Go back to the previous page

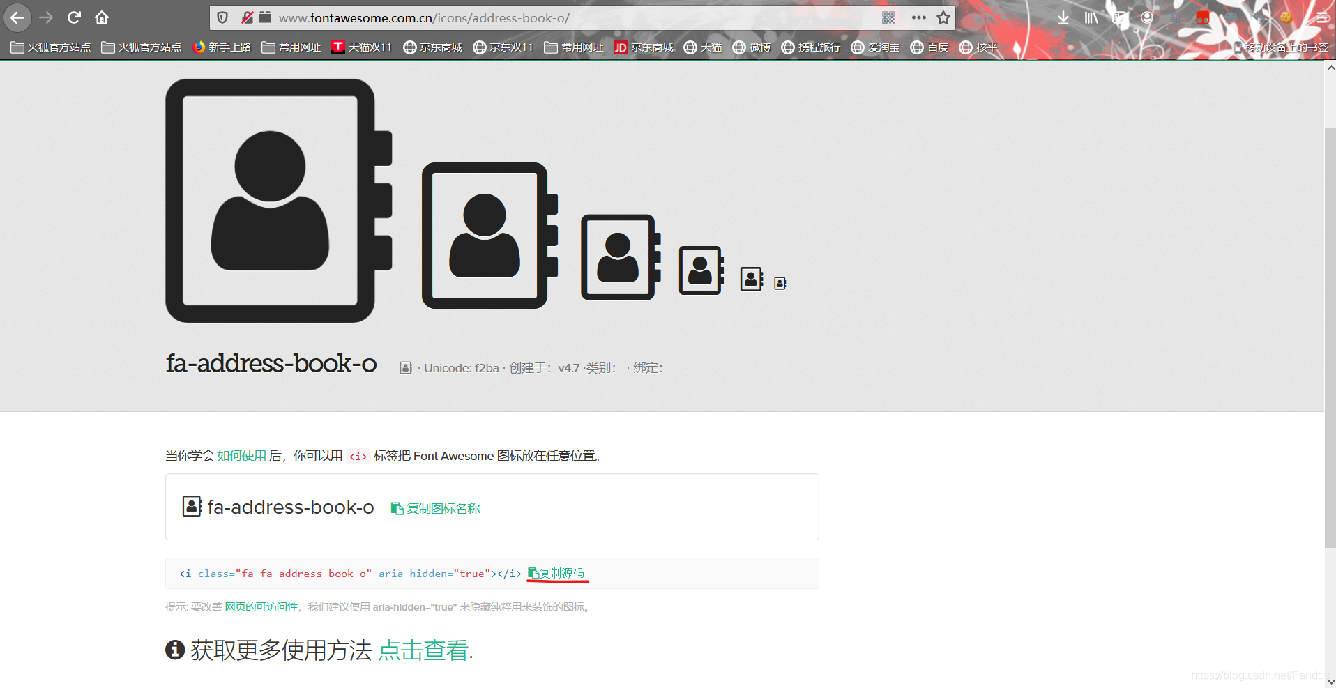coord(17,17)
